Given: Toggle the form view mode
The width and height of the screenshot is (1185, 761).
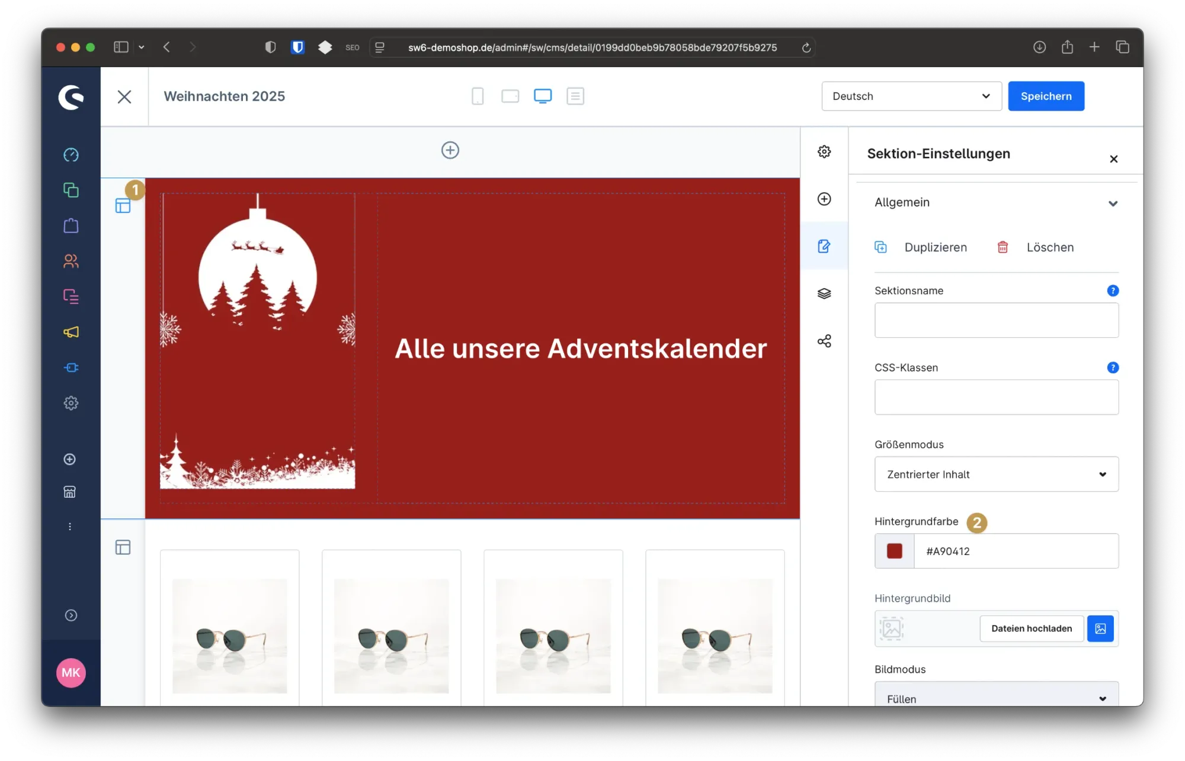Looking at the screenshot, I should [575, 96].
